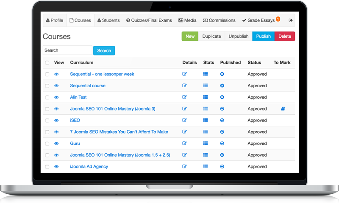
Task: View iJoomla Ad Agency eye icon
Action: [56, 166]
